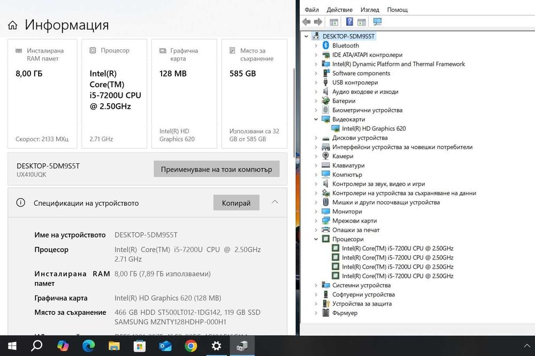Select Софтуерни устройства tree item
The height and width of the screenshot is (356, 535).
click(x=363, y=294)
